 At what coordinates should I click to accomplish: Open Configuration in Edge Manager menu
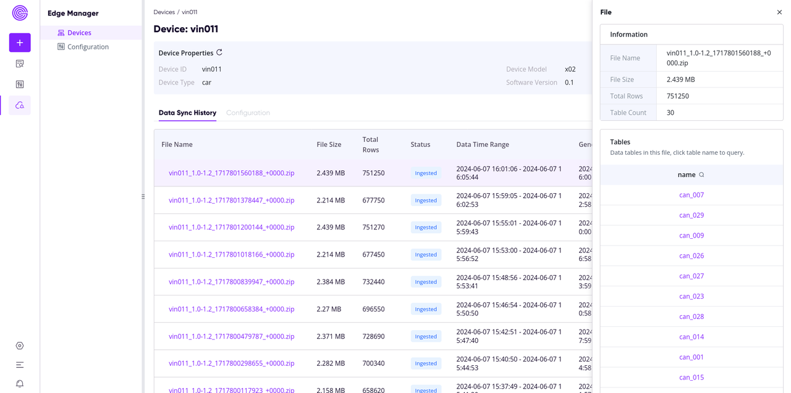[x=91, y=47]
